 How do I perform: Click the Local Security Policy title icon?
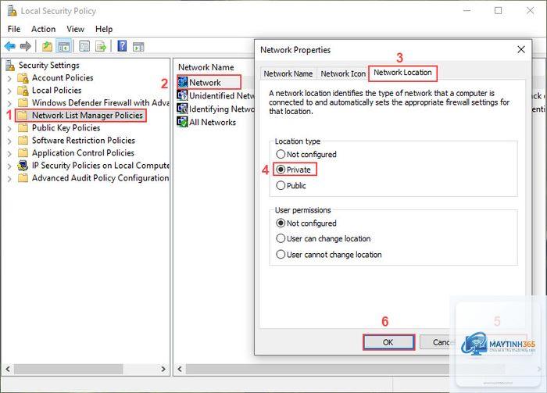12,11
